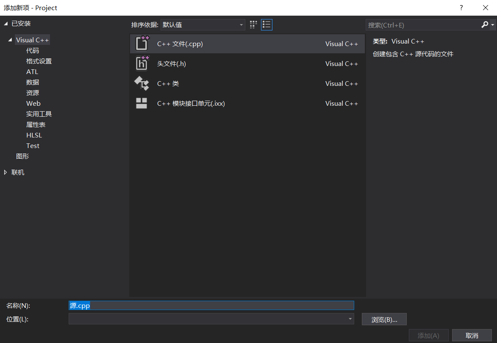
Task: Expand the 联机 tree node
Action: [6, 172]
